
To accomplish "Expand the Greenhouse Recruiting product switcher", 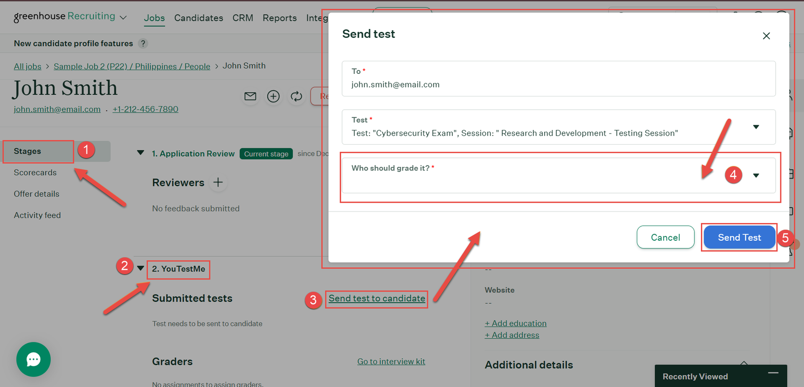I will pyautogui.click(x=123, y=18).
